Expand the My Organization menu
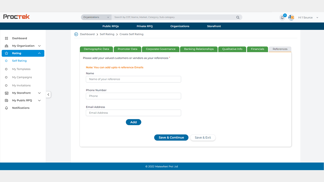The image size is (324, 182). (x=39, y=46)
